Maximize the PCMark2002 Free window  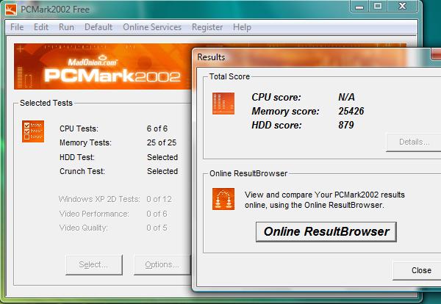pos(378,6)
